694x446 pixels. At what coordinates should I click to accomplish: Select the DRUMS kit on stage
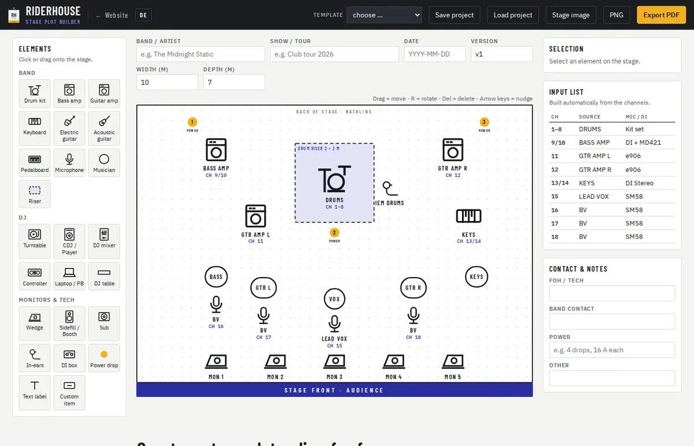pyautogui.click(x=334, y=179)
